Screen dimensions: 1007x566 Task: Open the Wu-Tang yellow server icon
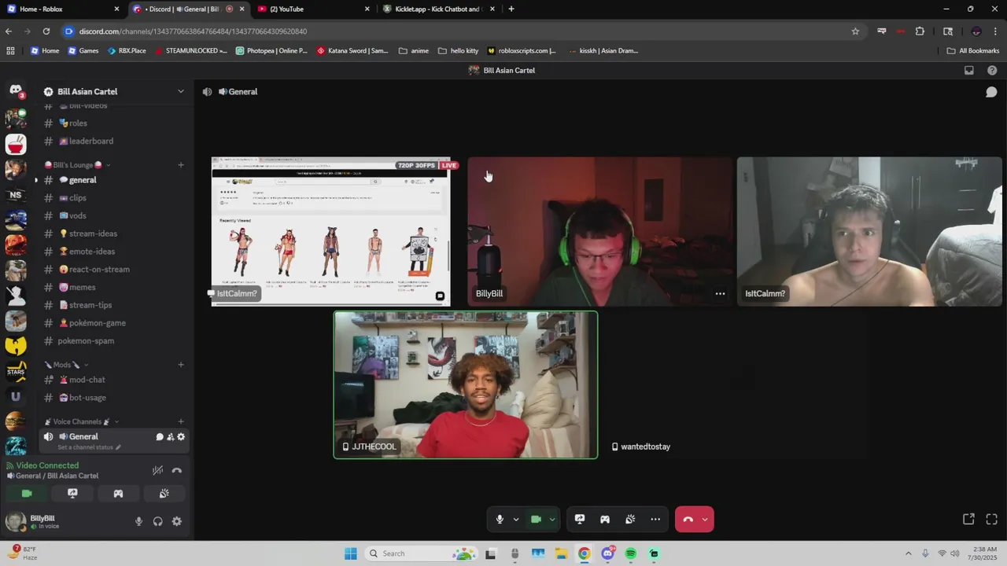point(16,346)
